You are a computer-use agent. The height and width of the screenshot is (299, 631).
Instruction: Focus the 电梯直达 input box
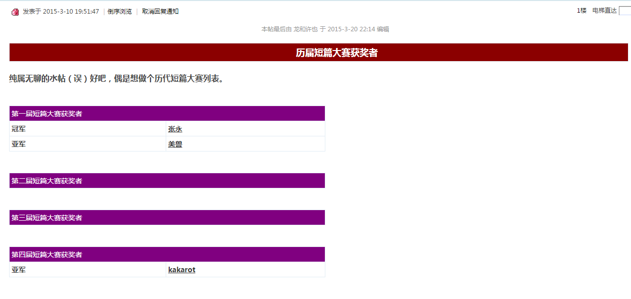point(625,11)
